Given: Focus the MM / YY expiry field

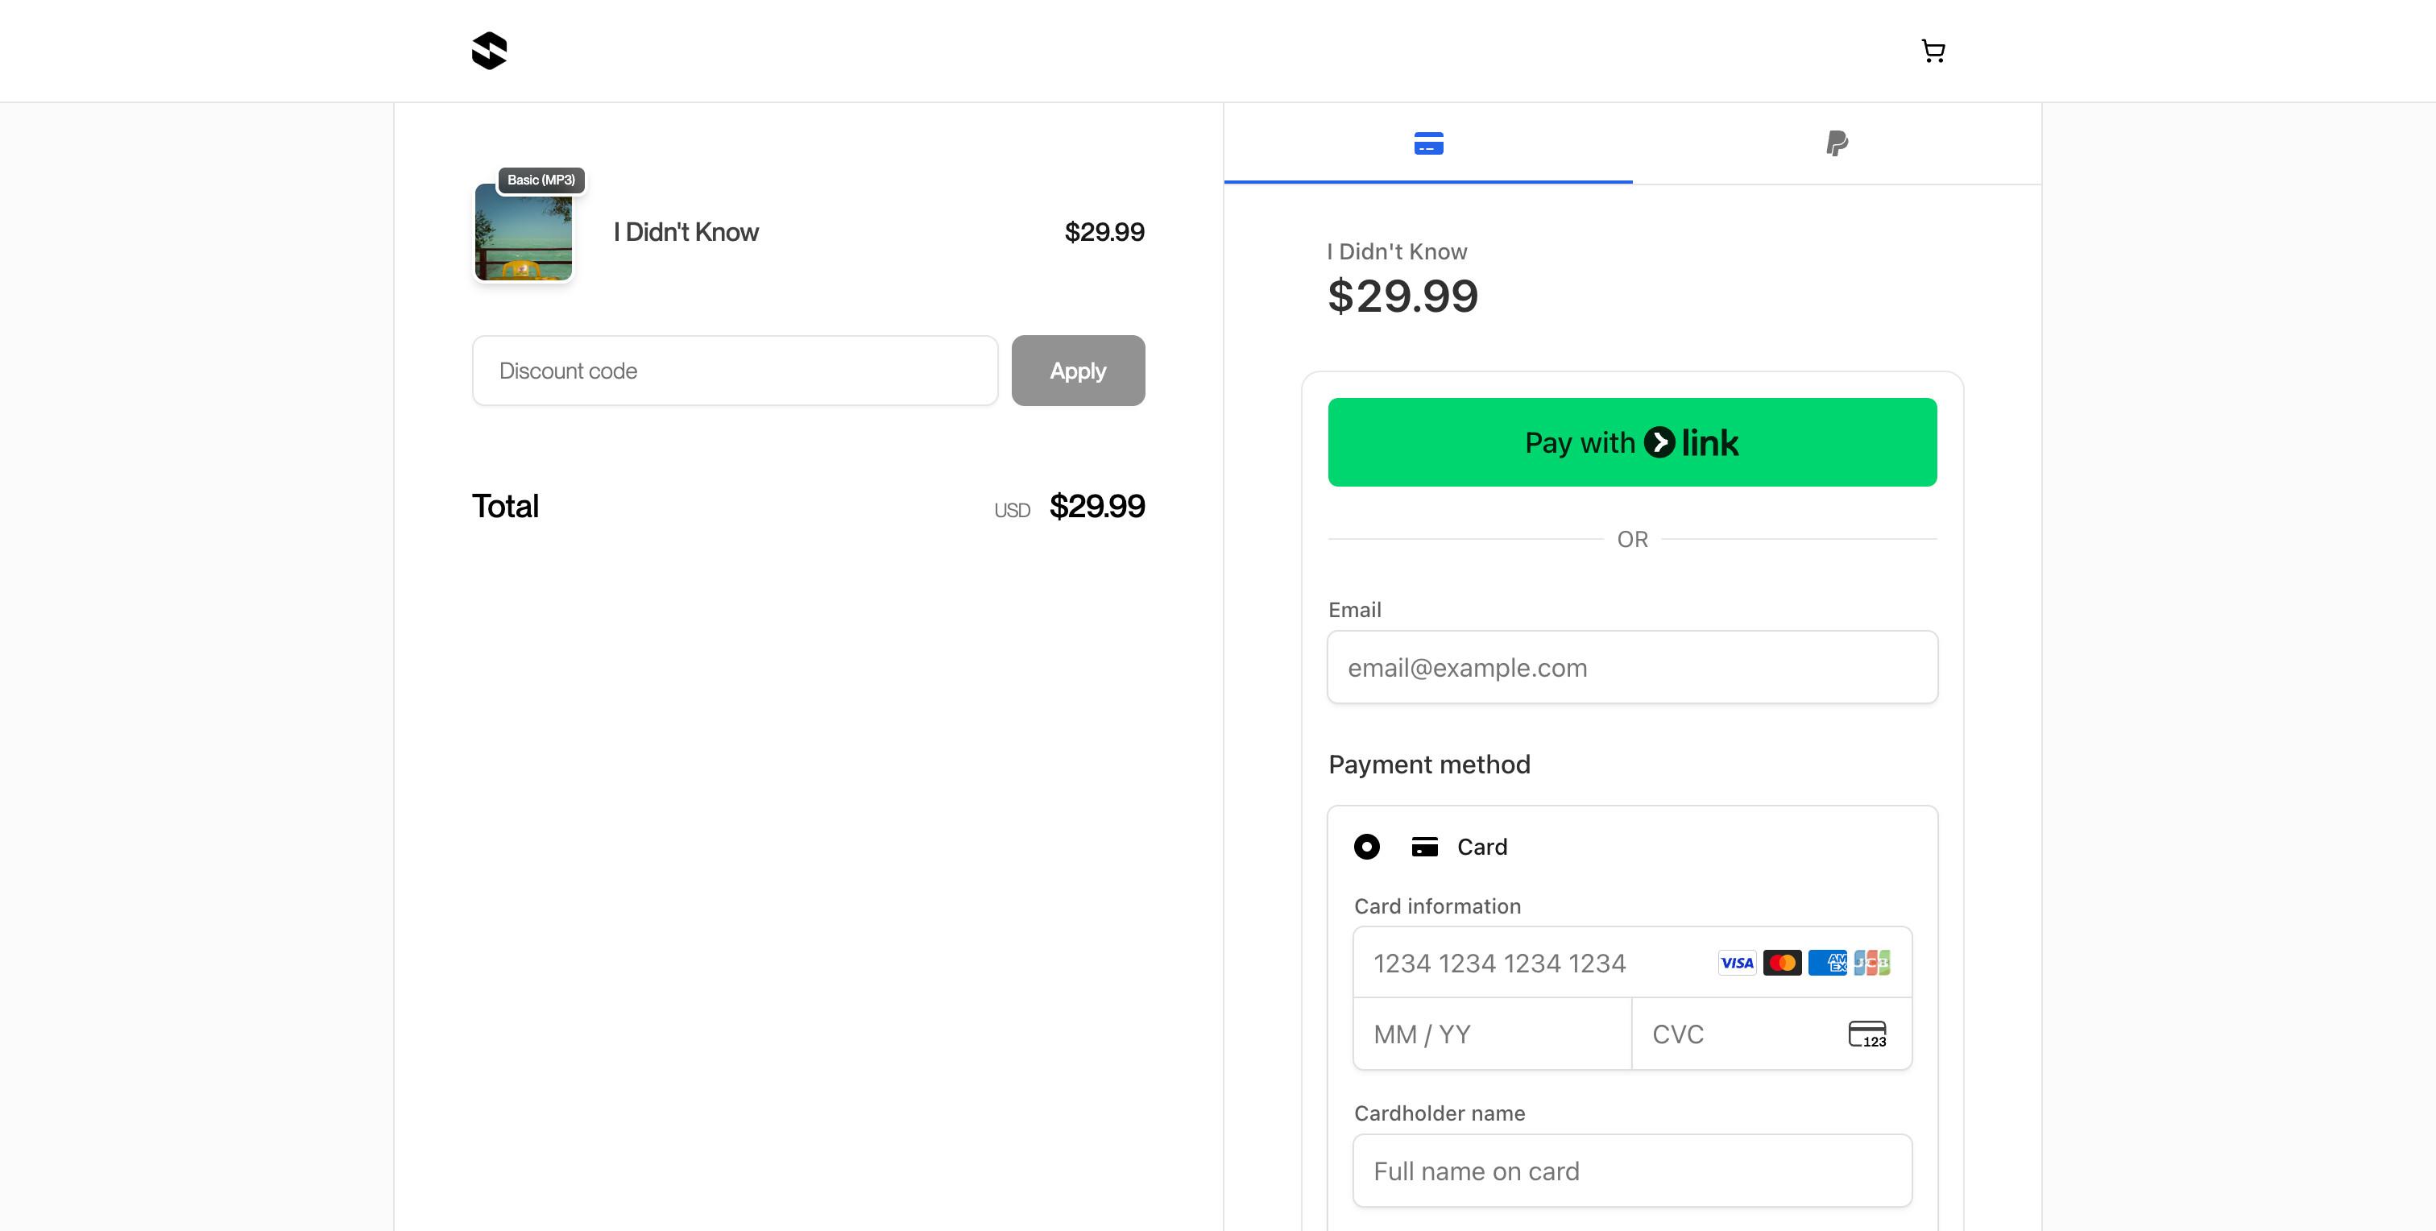Looking at the screenshot, I should (x=1491, y=1034).
